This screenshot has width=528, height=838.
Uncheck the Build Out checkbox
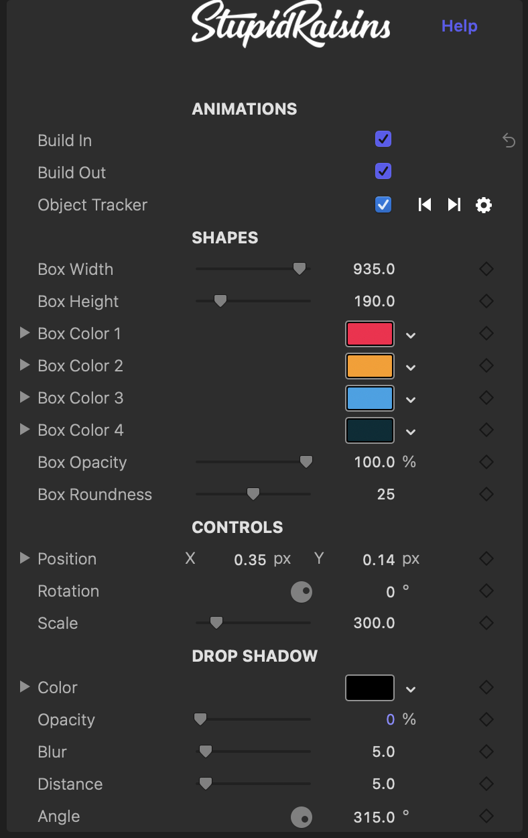coord(383,171)
